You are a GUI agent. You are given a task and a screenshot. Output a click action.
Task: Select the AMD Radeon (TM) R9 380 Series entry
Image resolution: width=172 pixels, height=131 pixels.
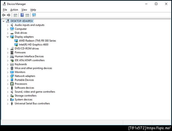pos(37,41)
